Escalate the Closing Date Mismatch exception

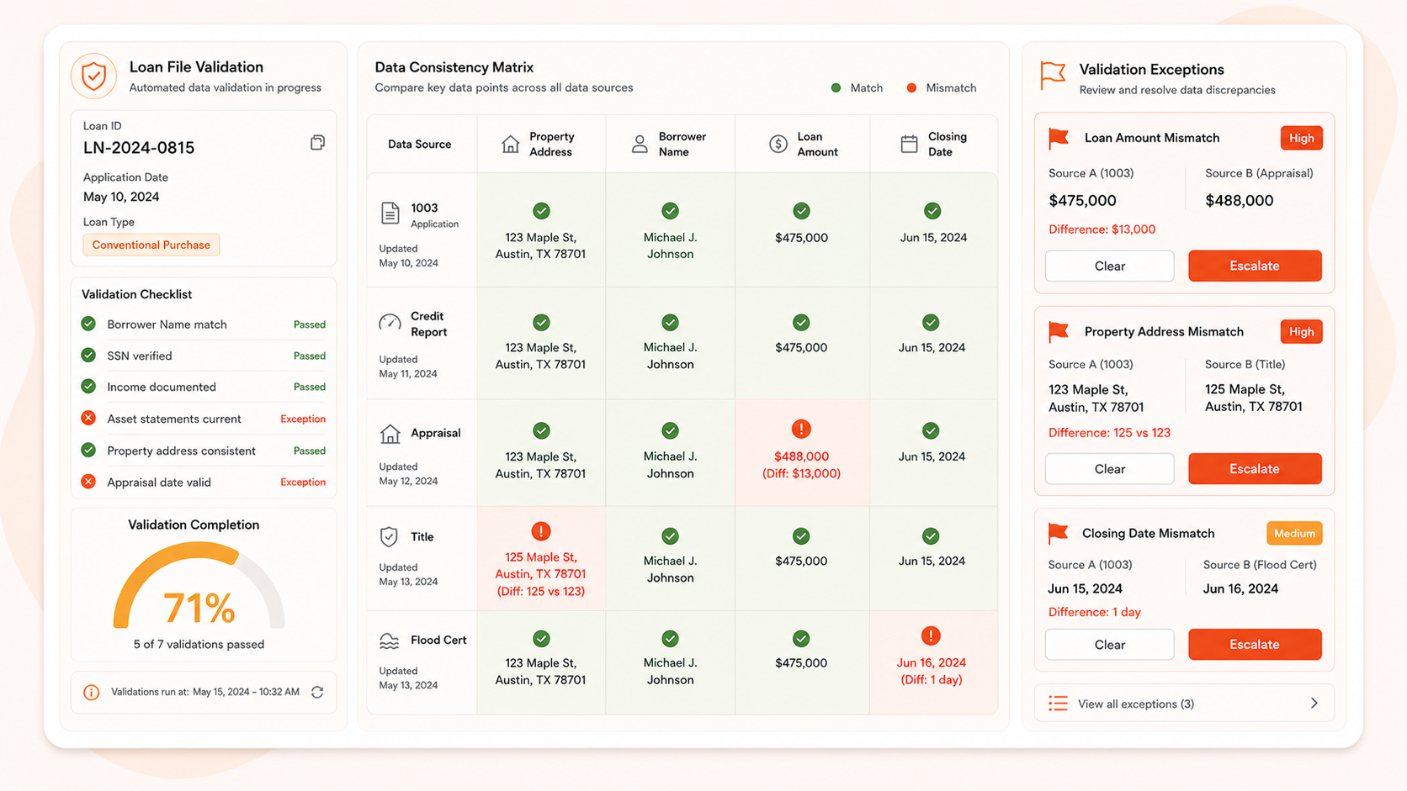click(1255, 645)
